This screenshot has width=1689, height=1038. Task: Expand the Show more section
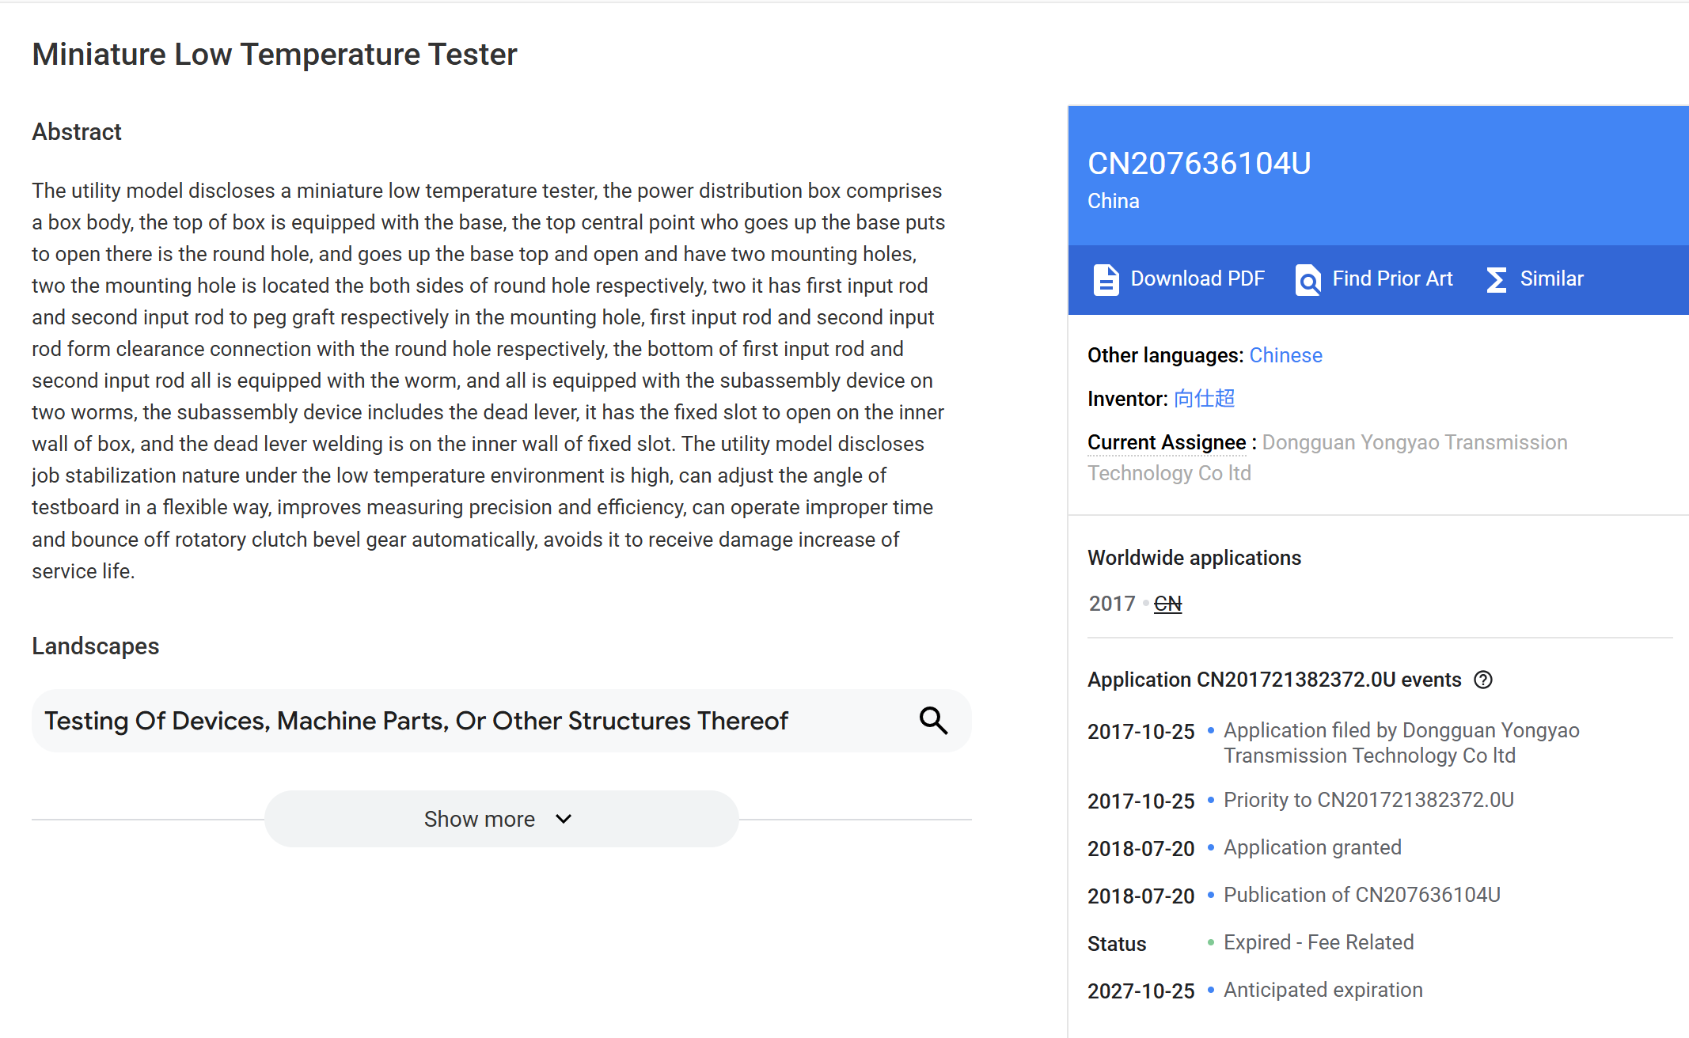[479, 819]
